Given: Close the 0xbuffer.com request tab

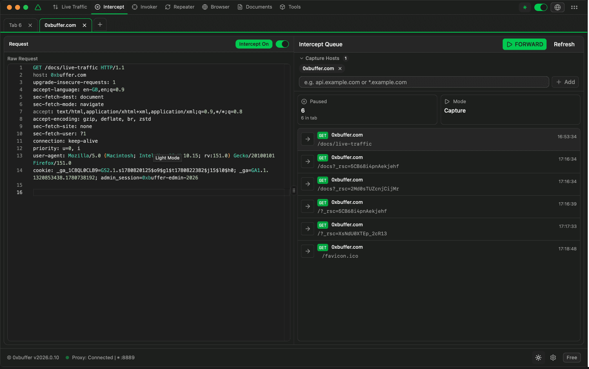Looking at the screenshot, I should tap(84, 25).
